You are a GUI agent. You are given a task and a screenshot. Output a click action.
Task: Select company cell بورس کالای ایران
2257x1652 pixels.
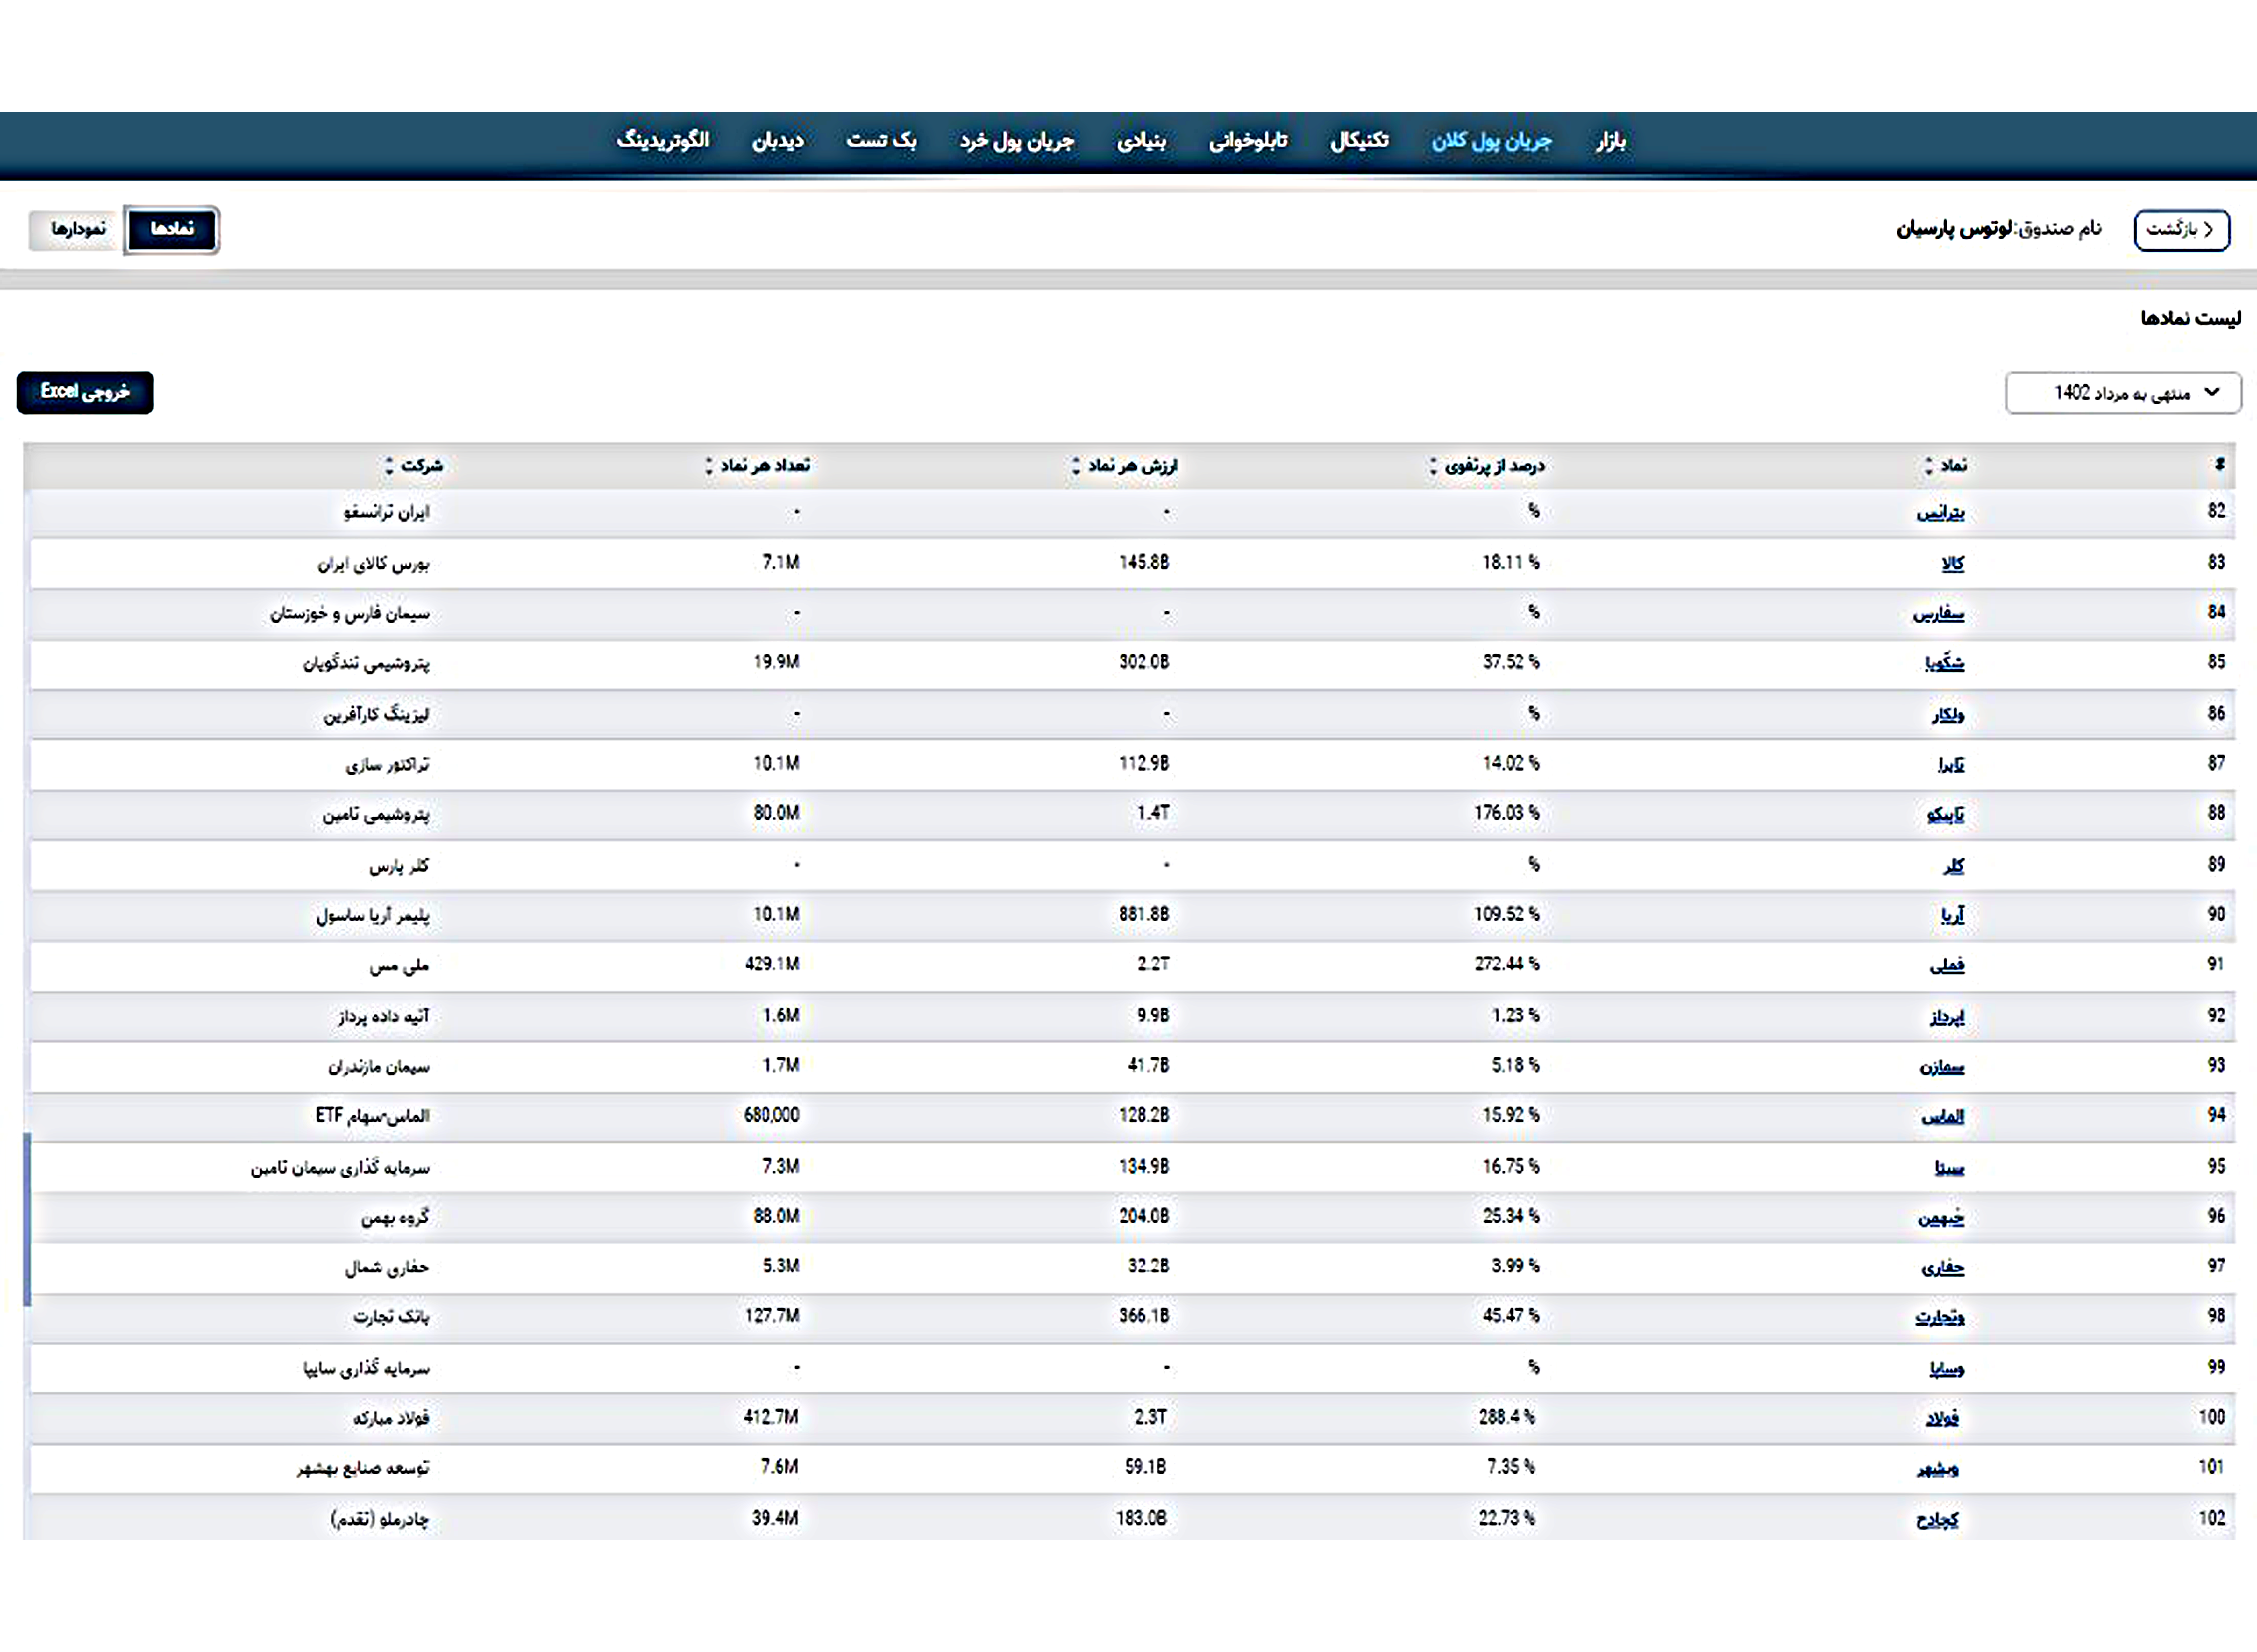pos(373,564)
